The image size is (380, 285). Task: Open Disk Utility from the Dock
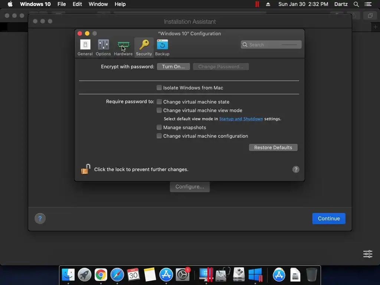223,275
